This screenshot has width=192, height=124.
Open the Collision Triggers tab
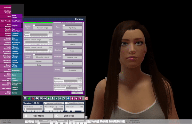coord(17,34)
